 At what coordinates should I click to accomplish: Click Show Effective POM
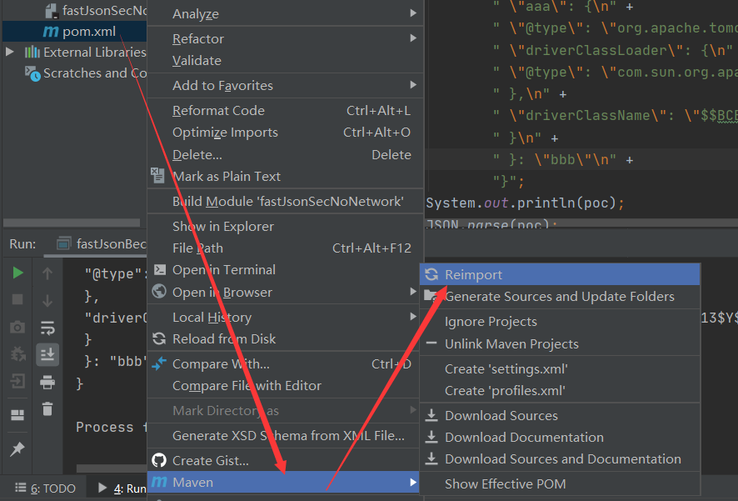[x=505, y=484]
